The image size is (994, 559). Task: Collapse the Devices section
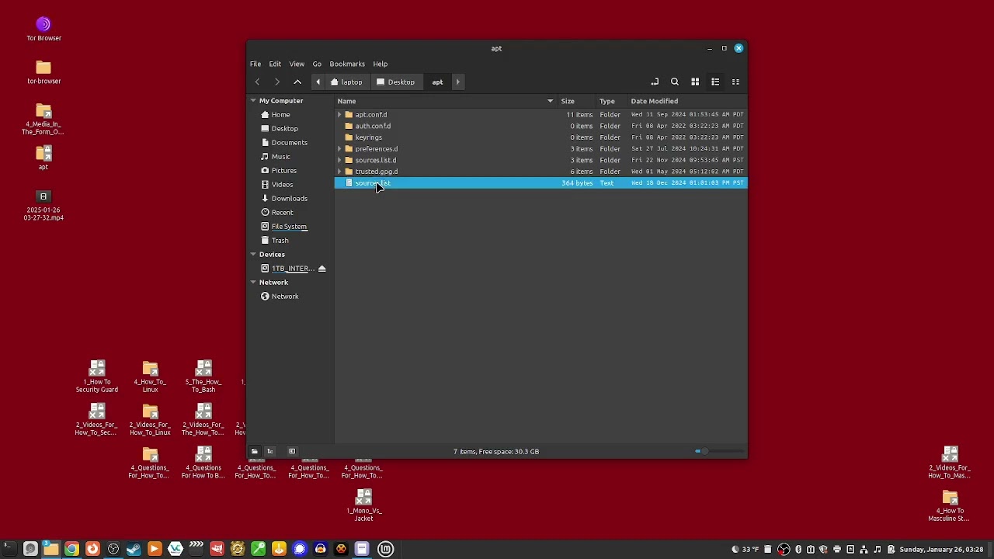pyautogui.click(x=253, y=255)
